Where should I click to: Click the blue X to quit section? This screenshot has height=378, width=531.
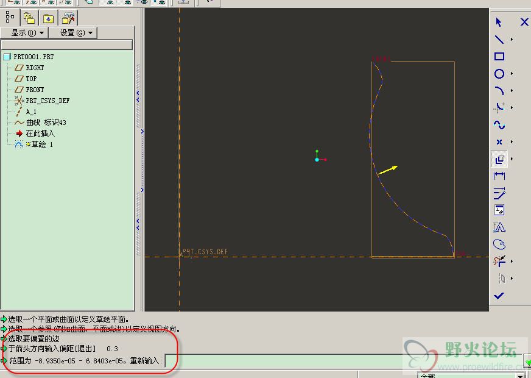pyautogui.click(x=524, y=23)
